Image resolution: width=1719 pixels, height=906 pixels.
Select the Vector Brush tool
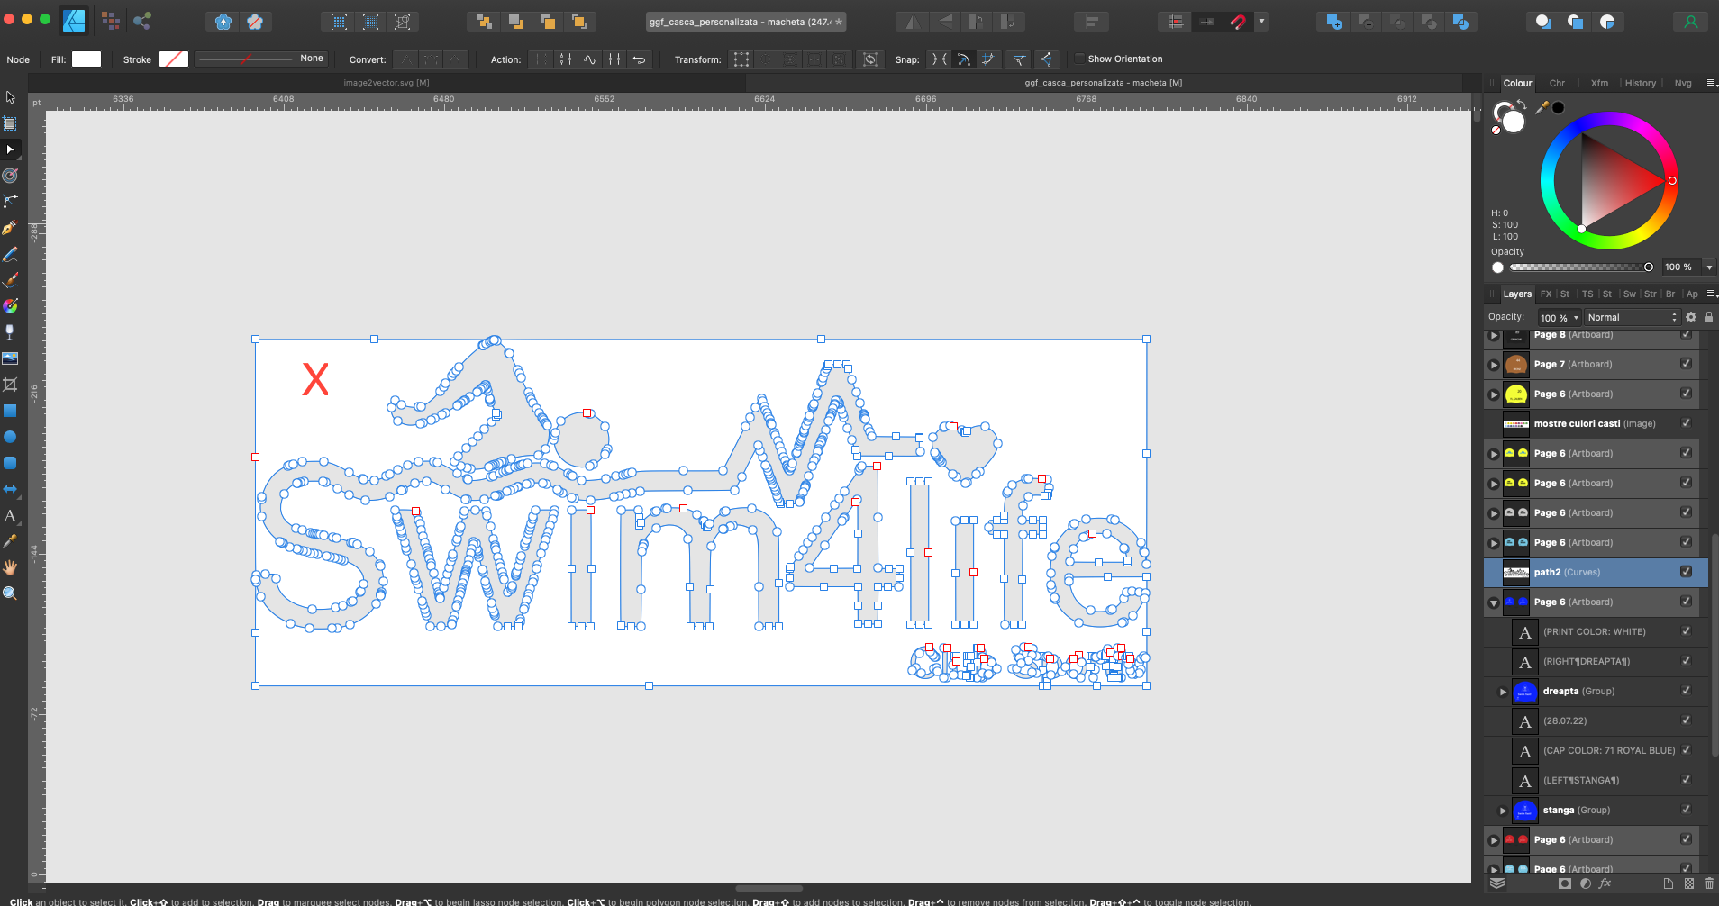11,280
